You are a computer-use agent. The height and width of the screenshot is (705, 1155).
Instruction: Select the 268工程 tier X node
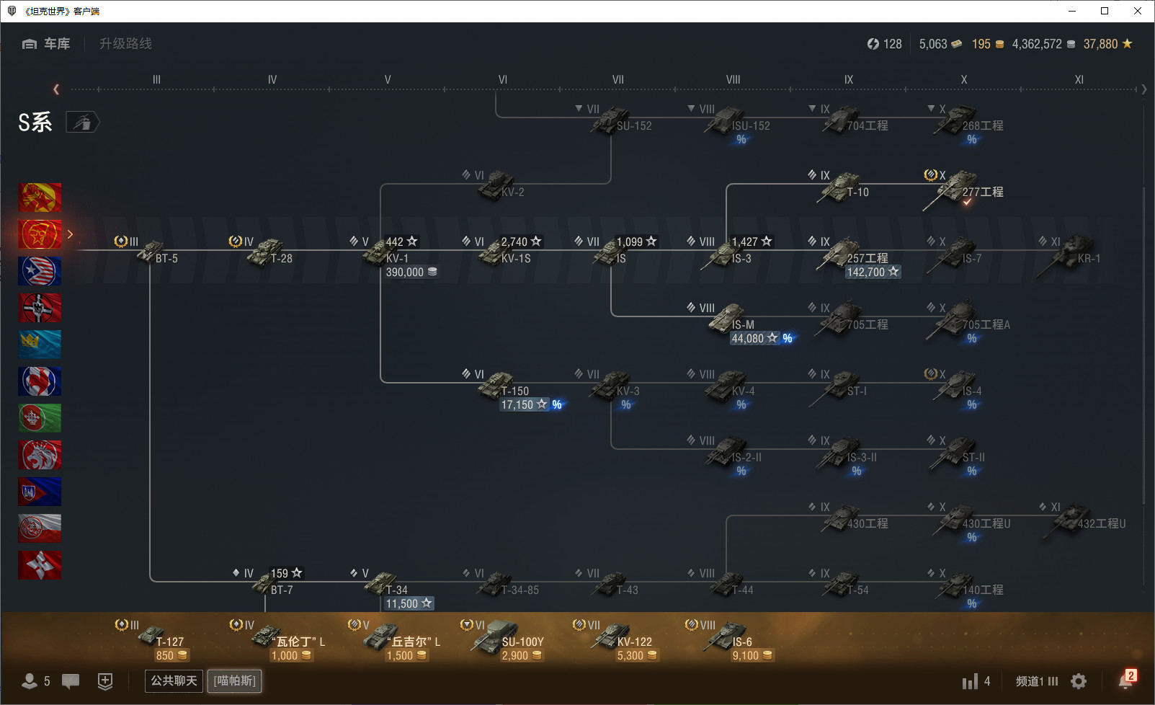tap(966, 123)
